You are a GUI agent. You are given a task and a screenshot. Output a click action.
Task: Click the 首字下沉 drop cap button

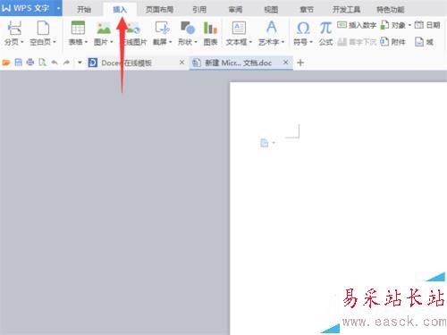[357, 42]
